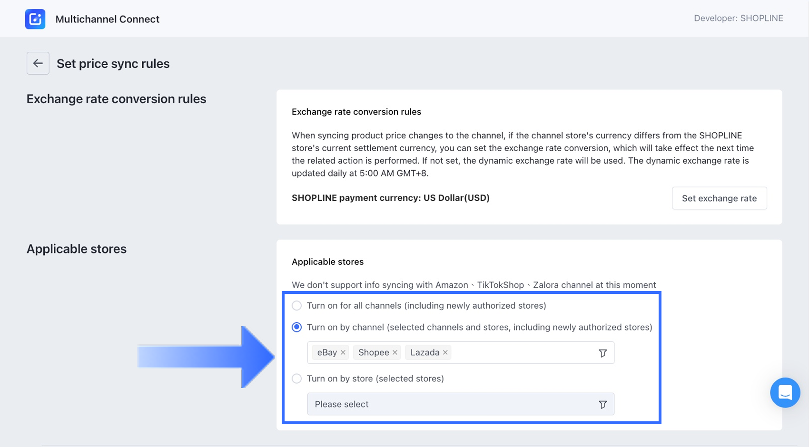Select Turn on by store option
Screen dimensions: 809x447
297,379
